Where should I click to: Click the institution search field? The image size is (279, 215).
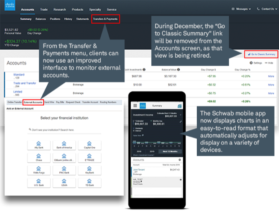[64, 130]
